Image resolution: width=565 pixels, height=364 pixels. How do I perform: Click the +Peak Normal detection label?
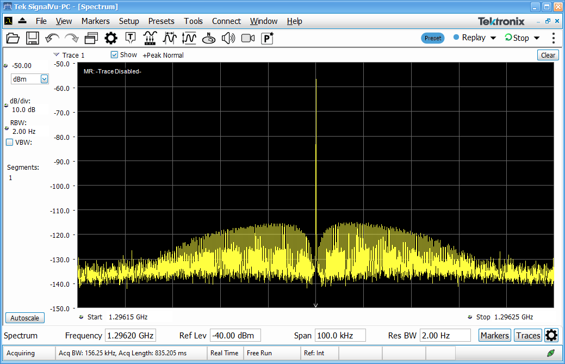[x=163, y=55]
